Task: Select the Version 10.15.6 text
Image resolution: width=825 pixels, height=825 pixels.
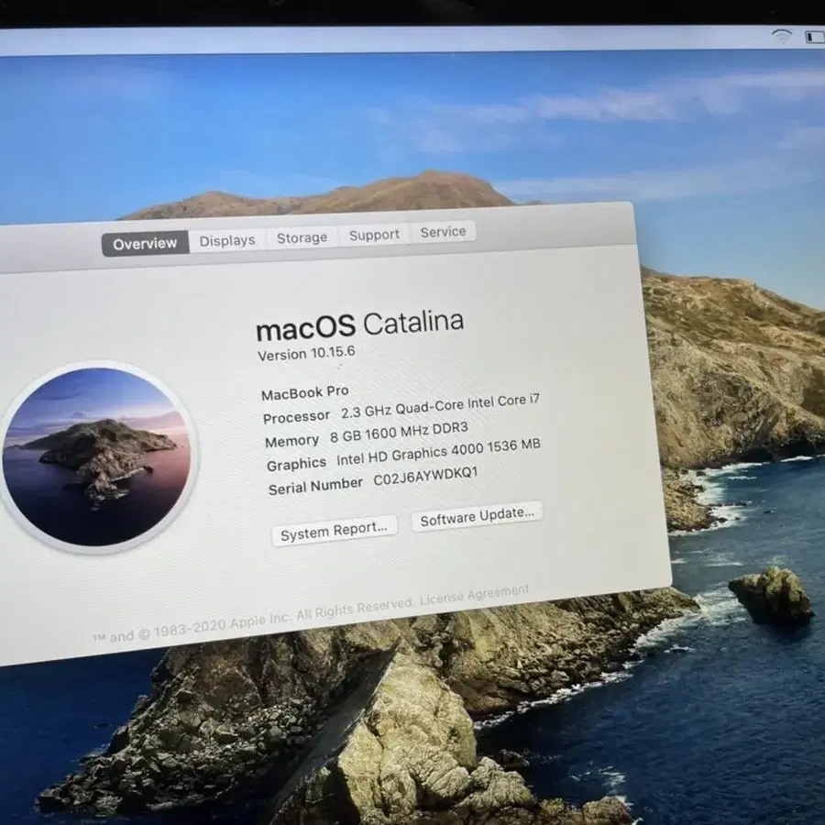Action: click(306, 353)
